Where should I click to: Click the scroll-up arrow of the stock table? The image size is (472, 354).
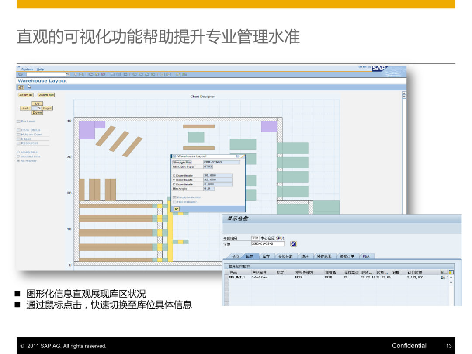pos(451,277)
